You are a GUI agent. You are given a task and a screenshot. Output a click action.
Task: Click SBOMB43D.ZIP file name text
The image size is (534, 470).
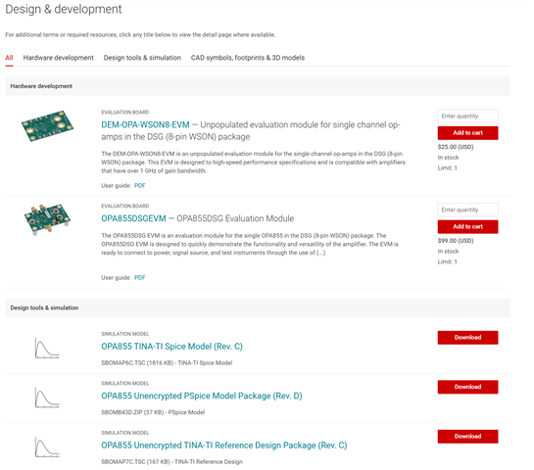121,412
